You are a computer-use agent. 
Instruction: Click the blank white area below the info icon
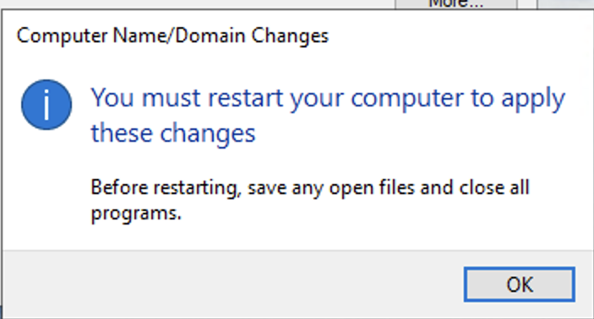(x=46, y=189)
